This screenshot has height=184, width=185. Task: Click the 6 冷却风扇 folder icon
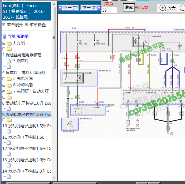click(9, 85)
